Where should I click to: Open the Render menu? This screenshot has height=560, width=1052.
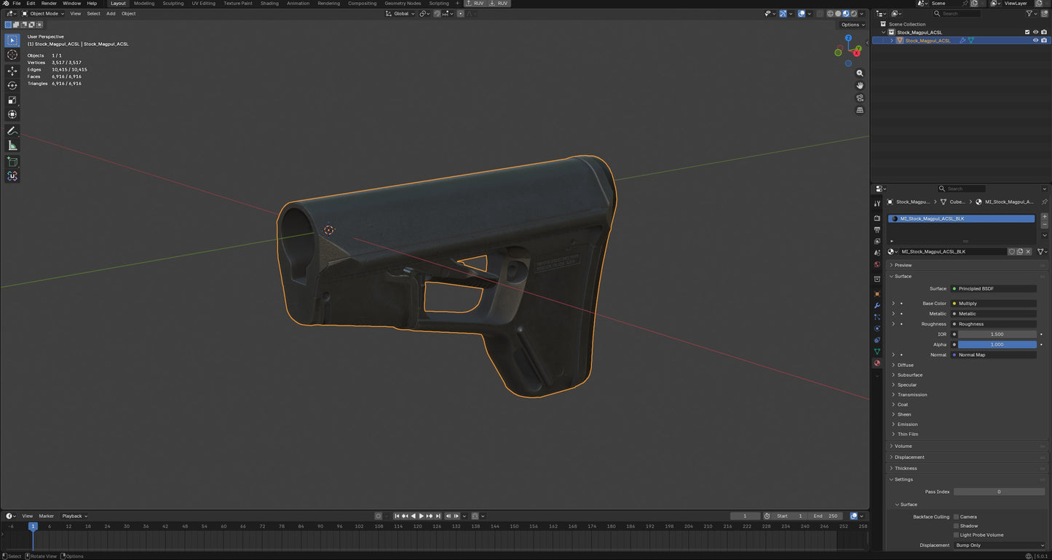coord(49,4)
